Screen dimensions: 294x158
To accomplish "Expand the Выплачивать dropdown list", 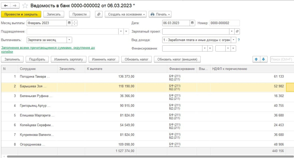I will 69,40.
